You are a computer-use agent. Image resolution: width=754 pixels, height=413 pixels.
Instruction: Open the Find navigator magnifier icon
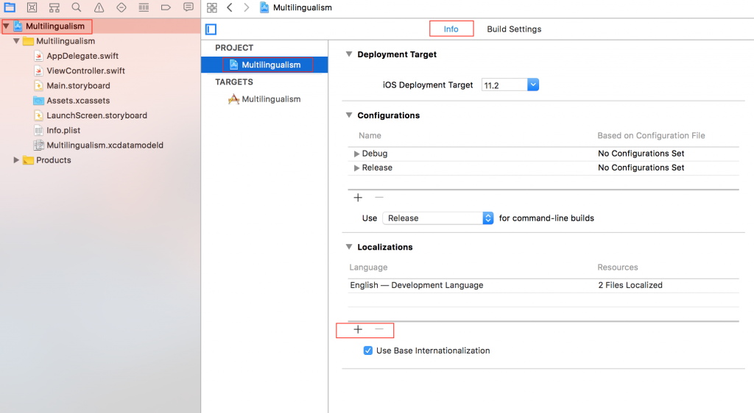click(x=77, y=7)
